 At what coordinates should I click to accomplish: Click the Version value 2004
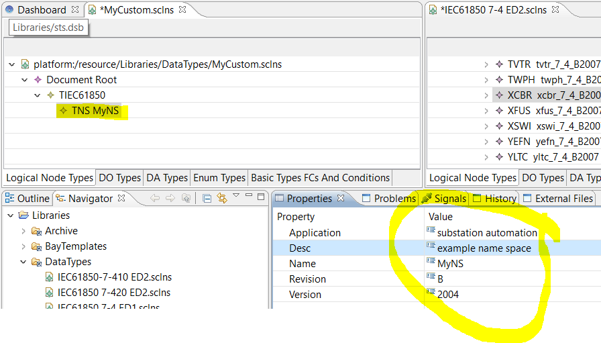pos(449,295)
